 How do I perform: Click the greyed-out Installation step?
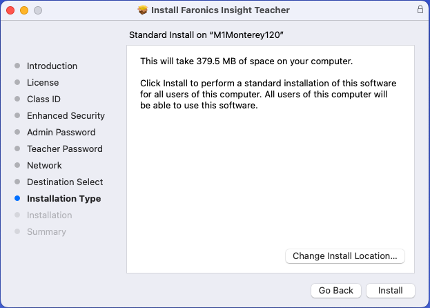tap(49, 215)
